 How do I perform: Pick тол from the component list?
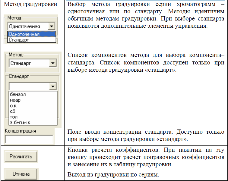pyautogui.click(x=14, y=117)
